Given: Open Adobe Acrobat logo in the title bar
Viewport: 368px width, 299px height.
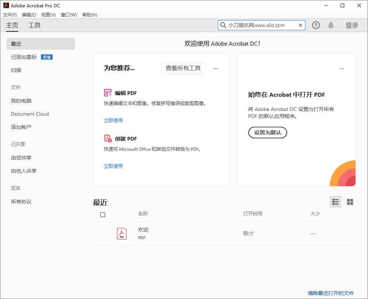Looking at the screenshot, I should (x=6, y=5).
